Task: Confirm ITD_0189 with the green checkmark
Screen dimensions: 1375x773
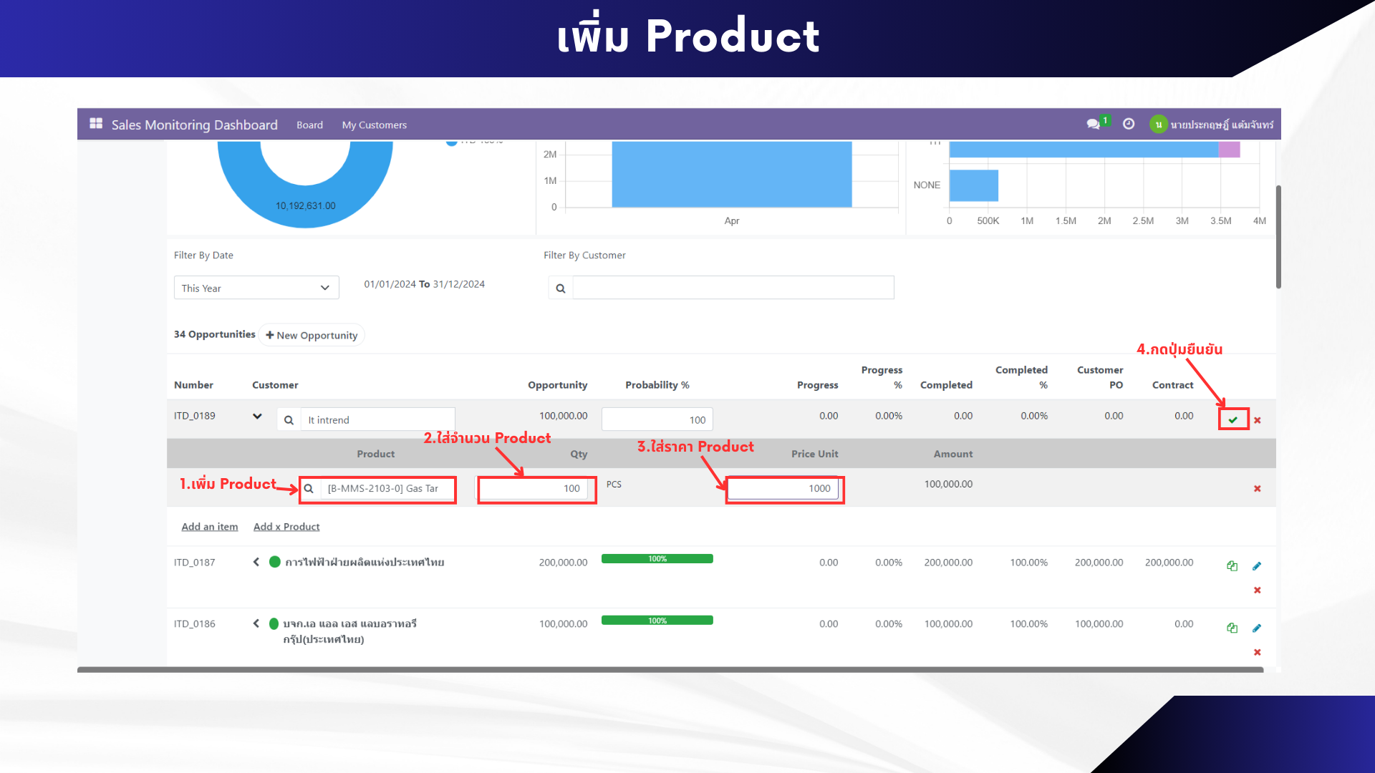Action: coord(1233,420)
